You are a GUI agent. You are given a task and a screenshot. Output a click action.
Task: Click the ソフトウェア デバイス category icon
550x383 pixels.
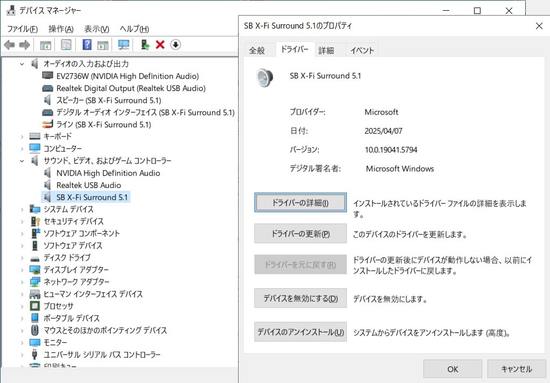point(34,246)
